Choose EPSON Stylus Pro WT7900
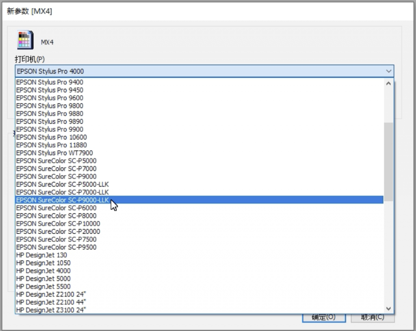This screenshot has height=331, width=416. (x=199, y=153)
